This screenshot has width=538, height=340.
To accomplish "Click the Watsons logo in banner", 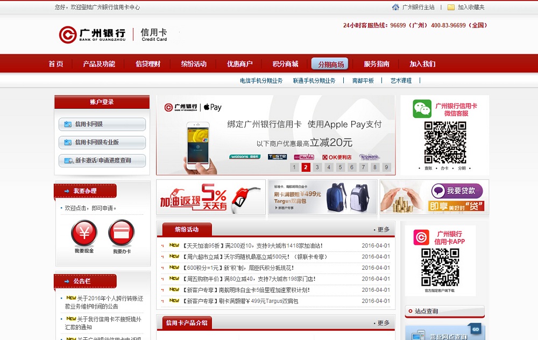I will [245, 157].
